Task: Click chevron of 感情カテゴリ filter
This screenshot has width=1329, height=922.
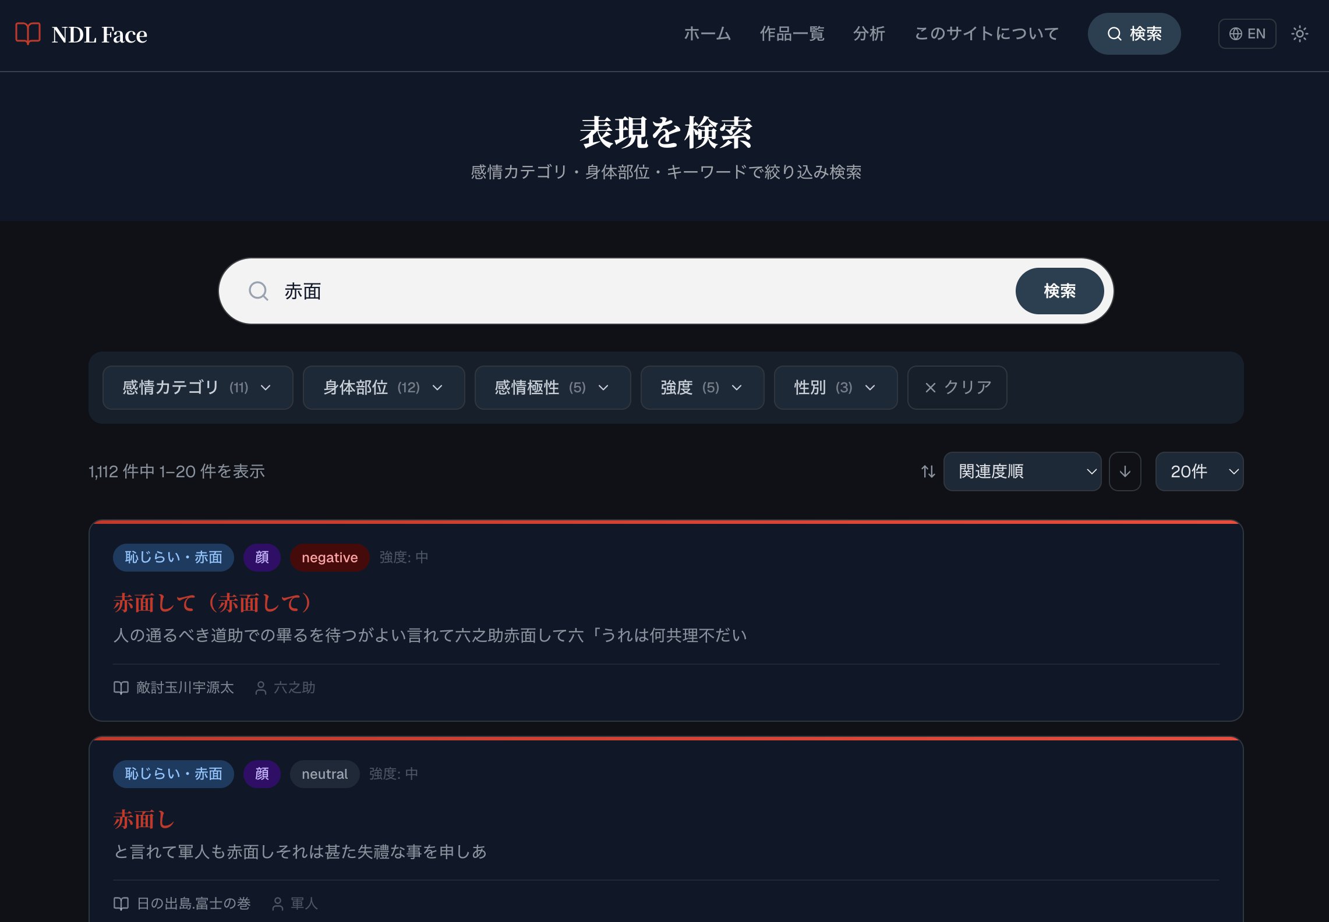Action: pos(266,388)
